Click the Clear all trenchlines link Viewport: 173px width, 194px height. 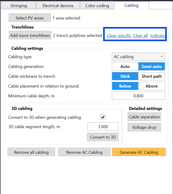(140, 36)
